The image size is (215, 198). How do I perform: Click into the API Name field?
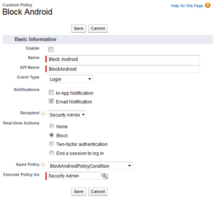124,69
